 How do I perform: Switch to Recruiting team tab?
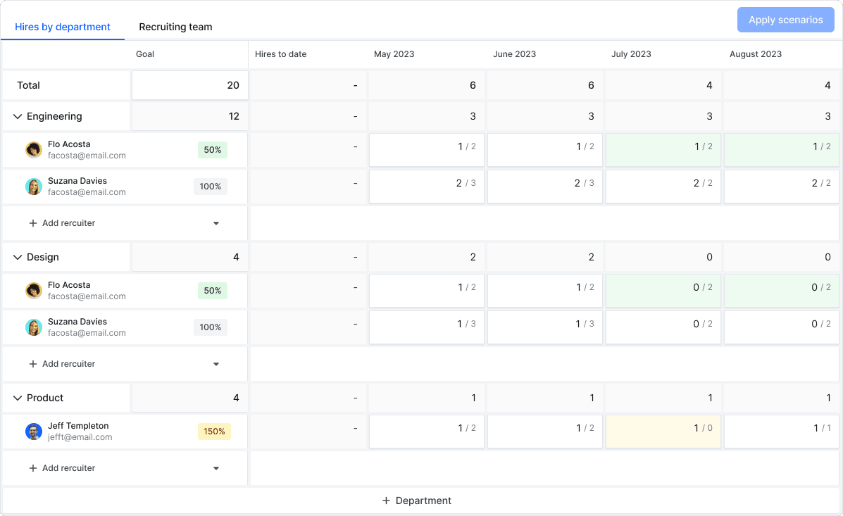[x=175, y=27]
